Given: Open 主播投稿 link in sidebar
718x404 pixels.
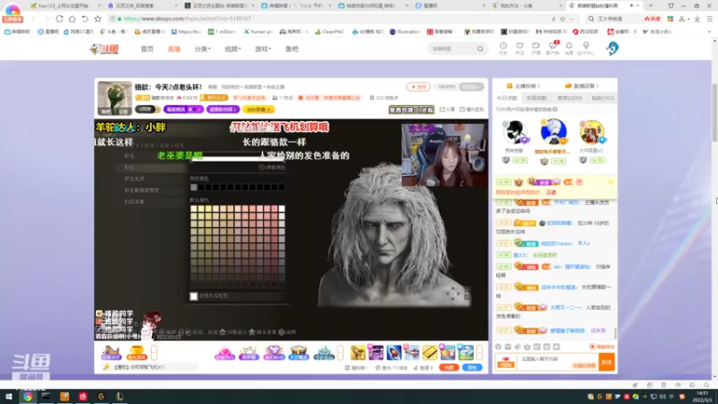Looking at the screenshot, I should (523, 85).
